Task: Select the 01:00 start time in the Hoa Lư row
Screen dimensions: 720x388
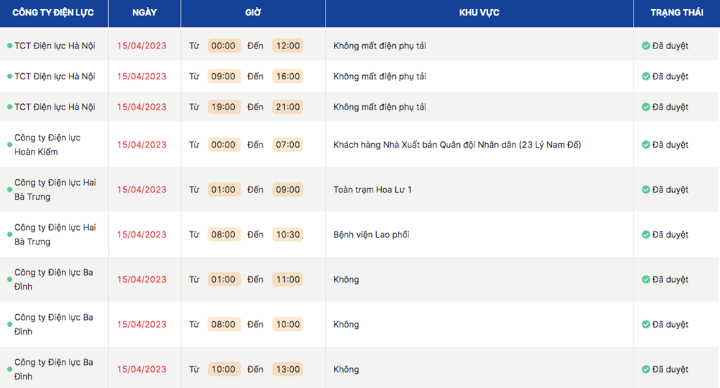Action: 224,190
